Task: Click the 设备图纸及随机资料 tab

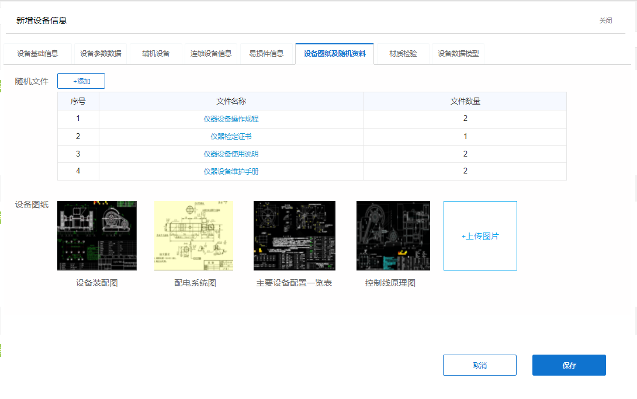Action: tap(334, 54)
